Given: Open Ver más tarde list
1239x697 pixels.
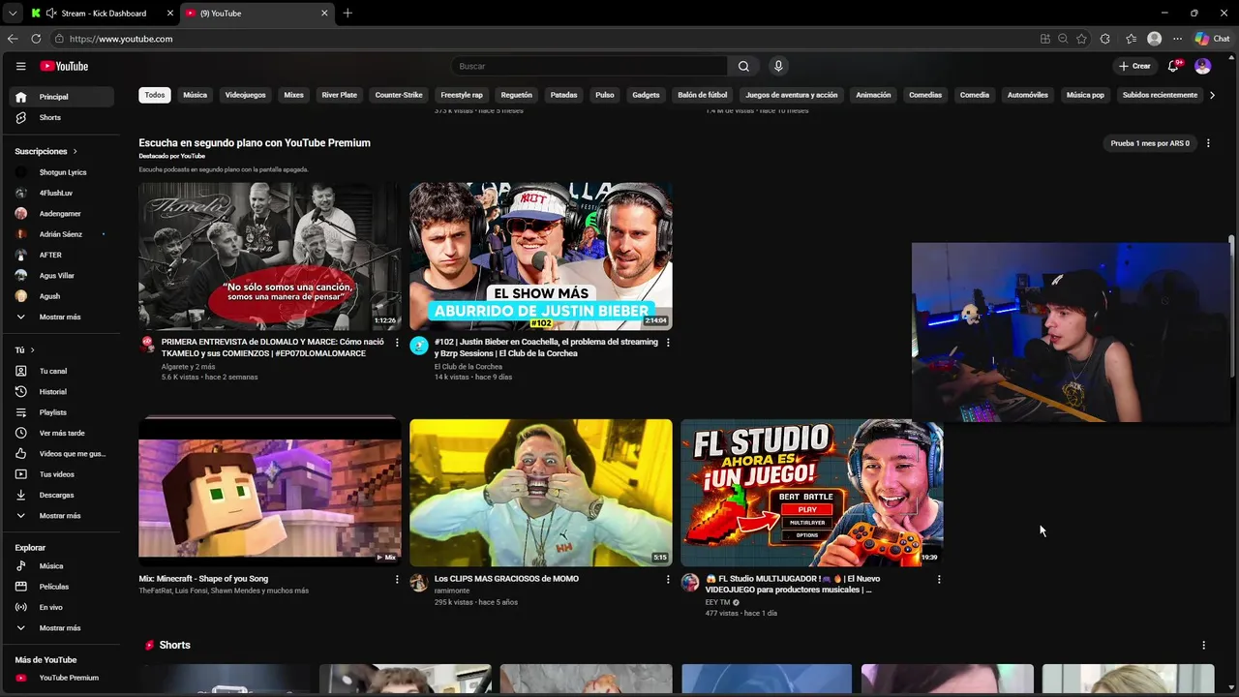Looking at the screenshot, I should [x=62, y=433].
